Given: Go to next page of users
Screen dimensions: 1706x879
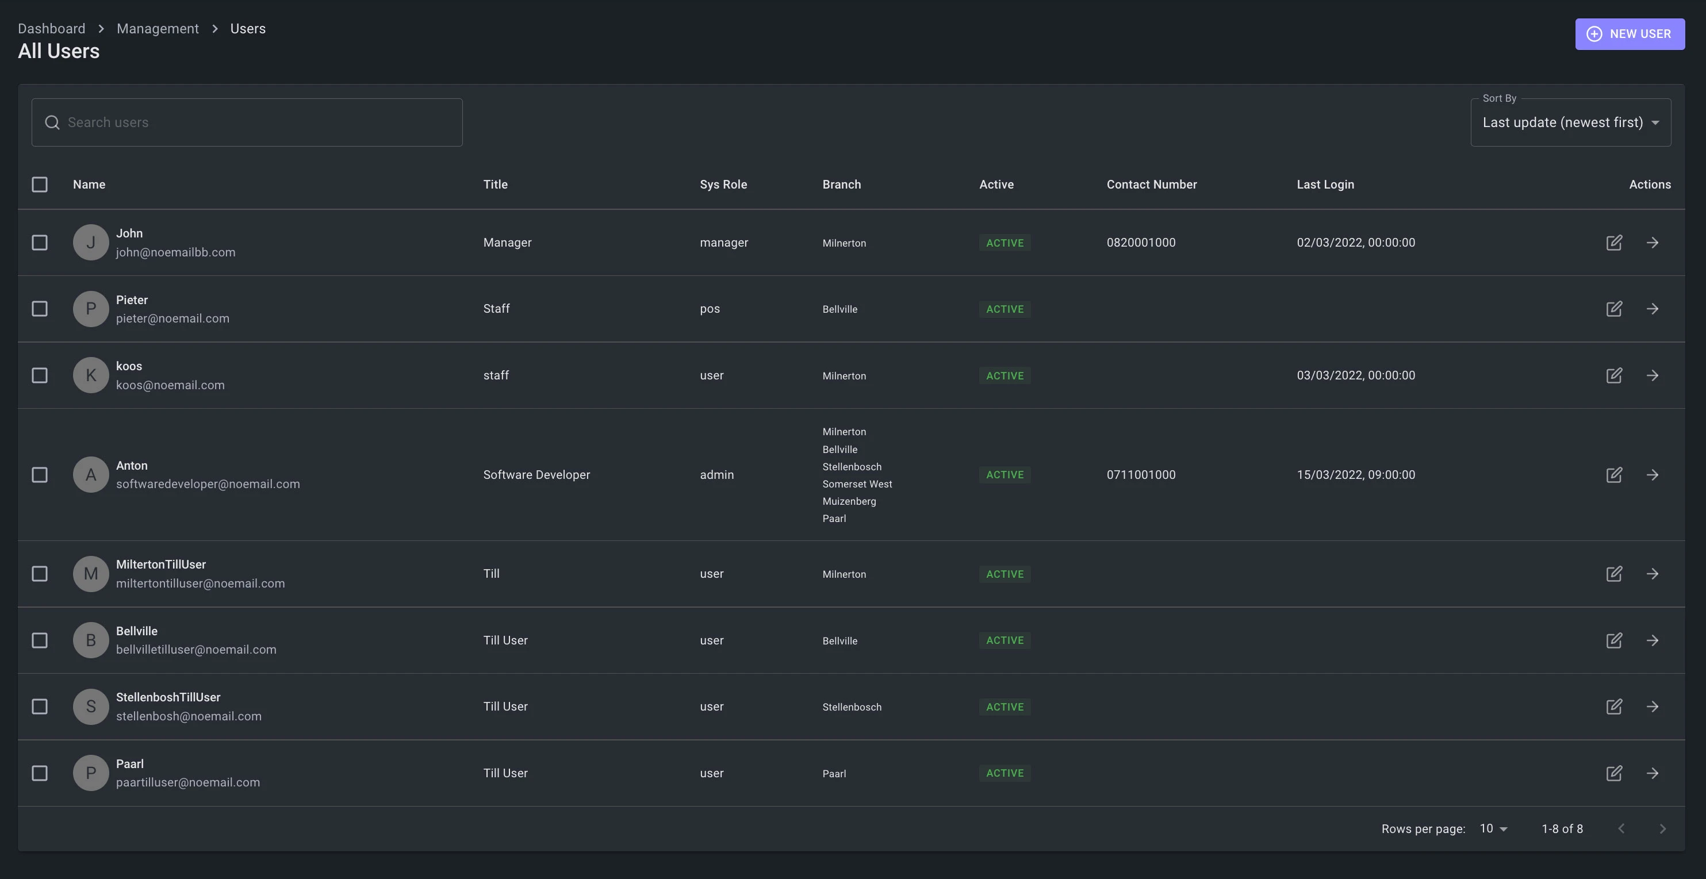Looking at the screenshot, I should [1662, 828].
